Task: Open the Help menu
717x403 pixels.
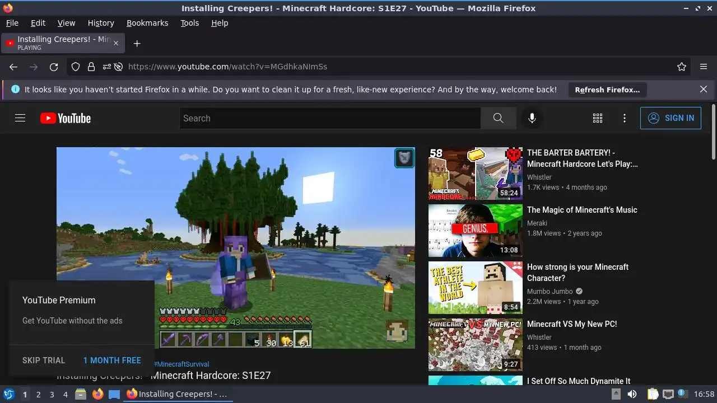Action: pyautogui.click(x=220, y=23)
